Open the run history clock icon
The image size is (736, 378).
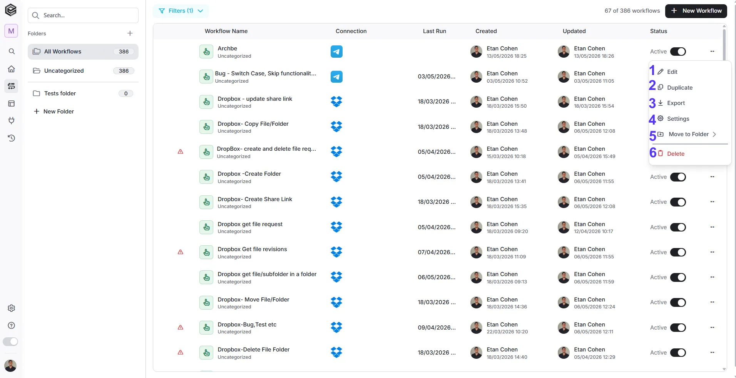click(12, 138)
